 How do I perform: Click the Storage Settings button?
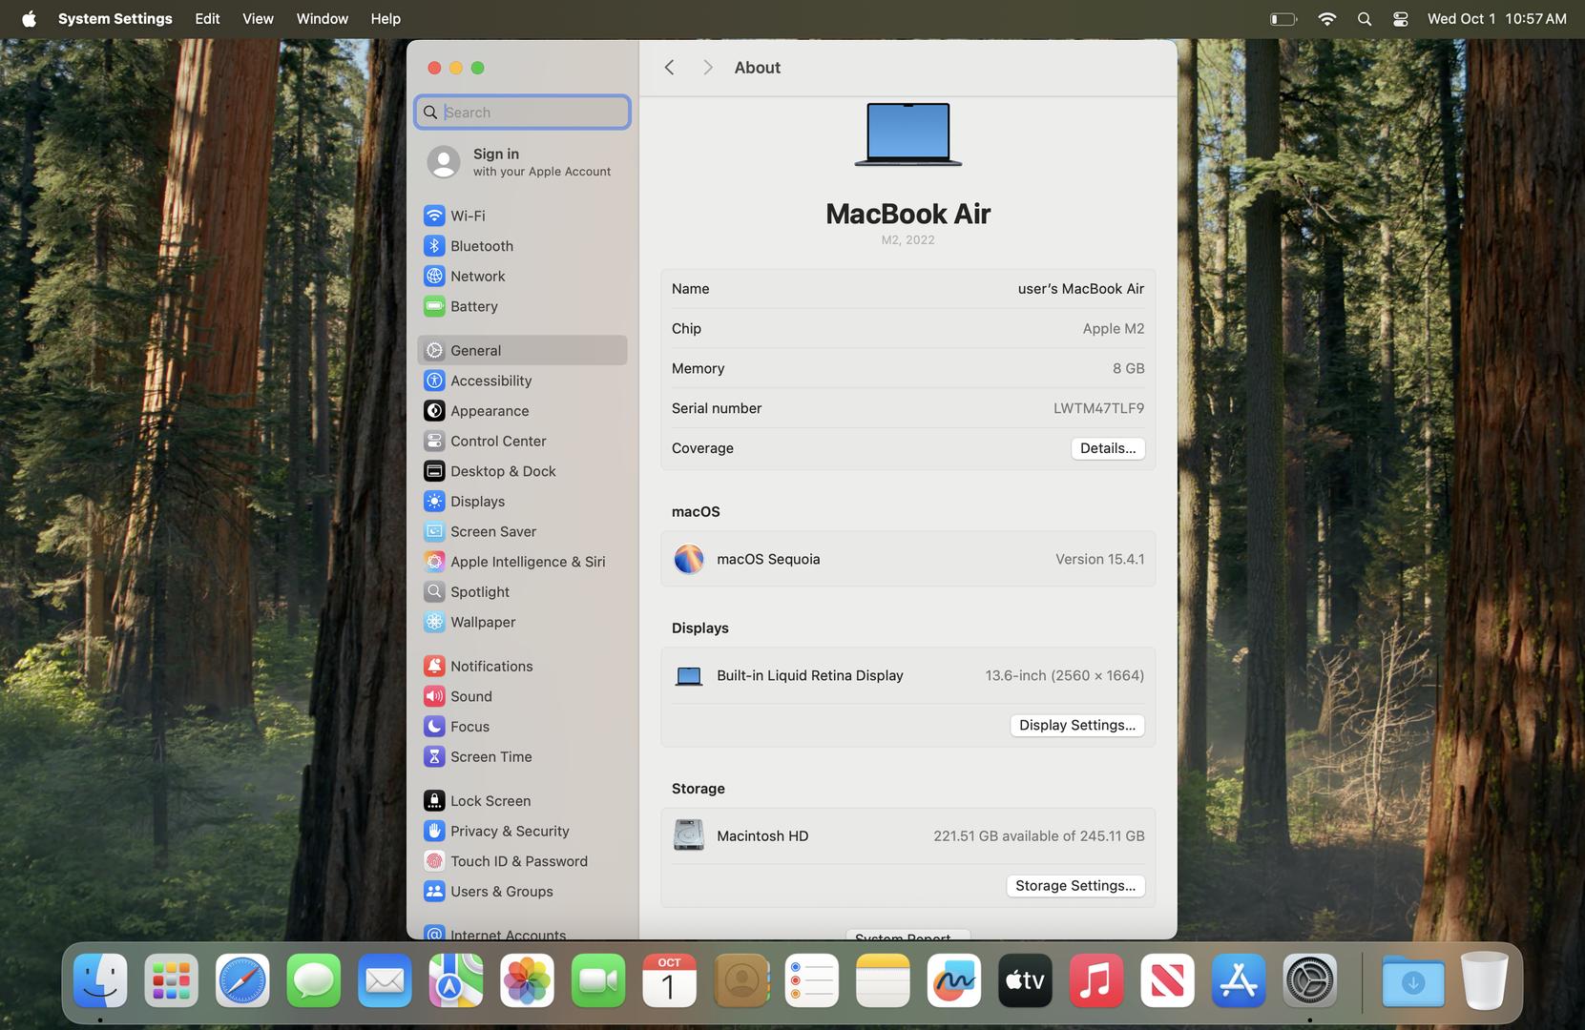[x=1074, y=886]
